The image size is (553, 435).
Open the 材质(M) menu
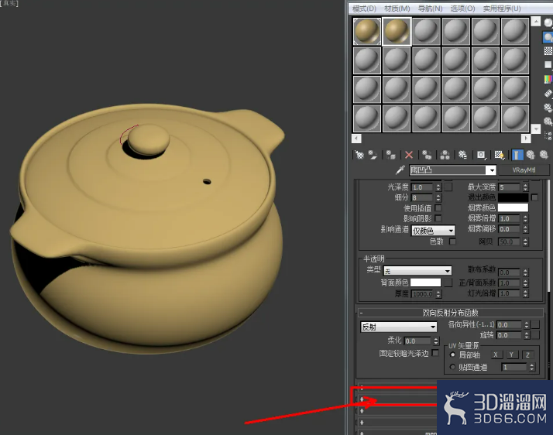pos(397,9)
